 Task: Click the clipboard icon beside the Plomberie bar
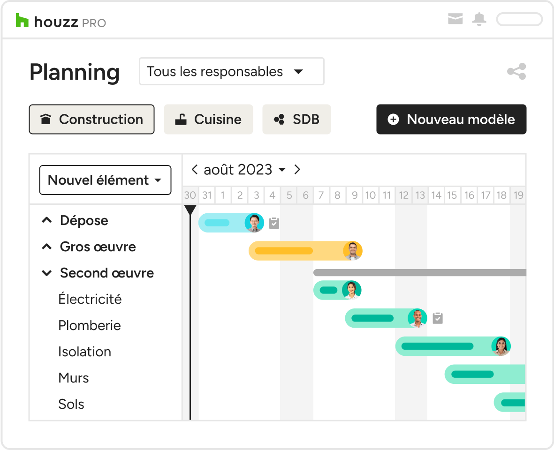click(x=438, y=318)
